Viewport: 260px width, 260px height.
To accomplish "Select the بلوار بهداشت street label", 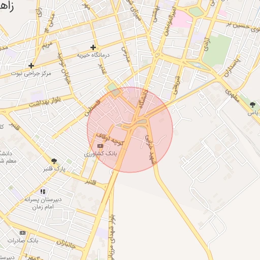I will pos(45,102).
